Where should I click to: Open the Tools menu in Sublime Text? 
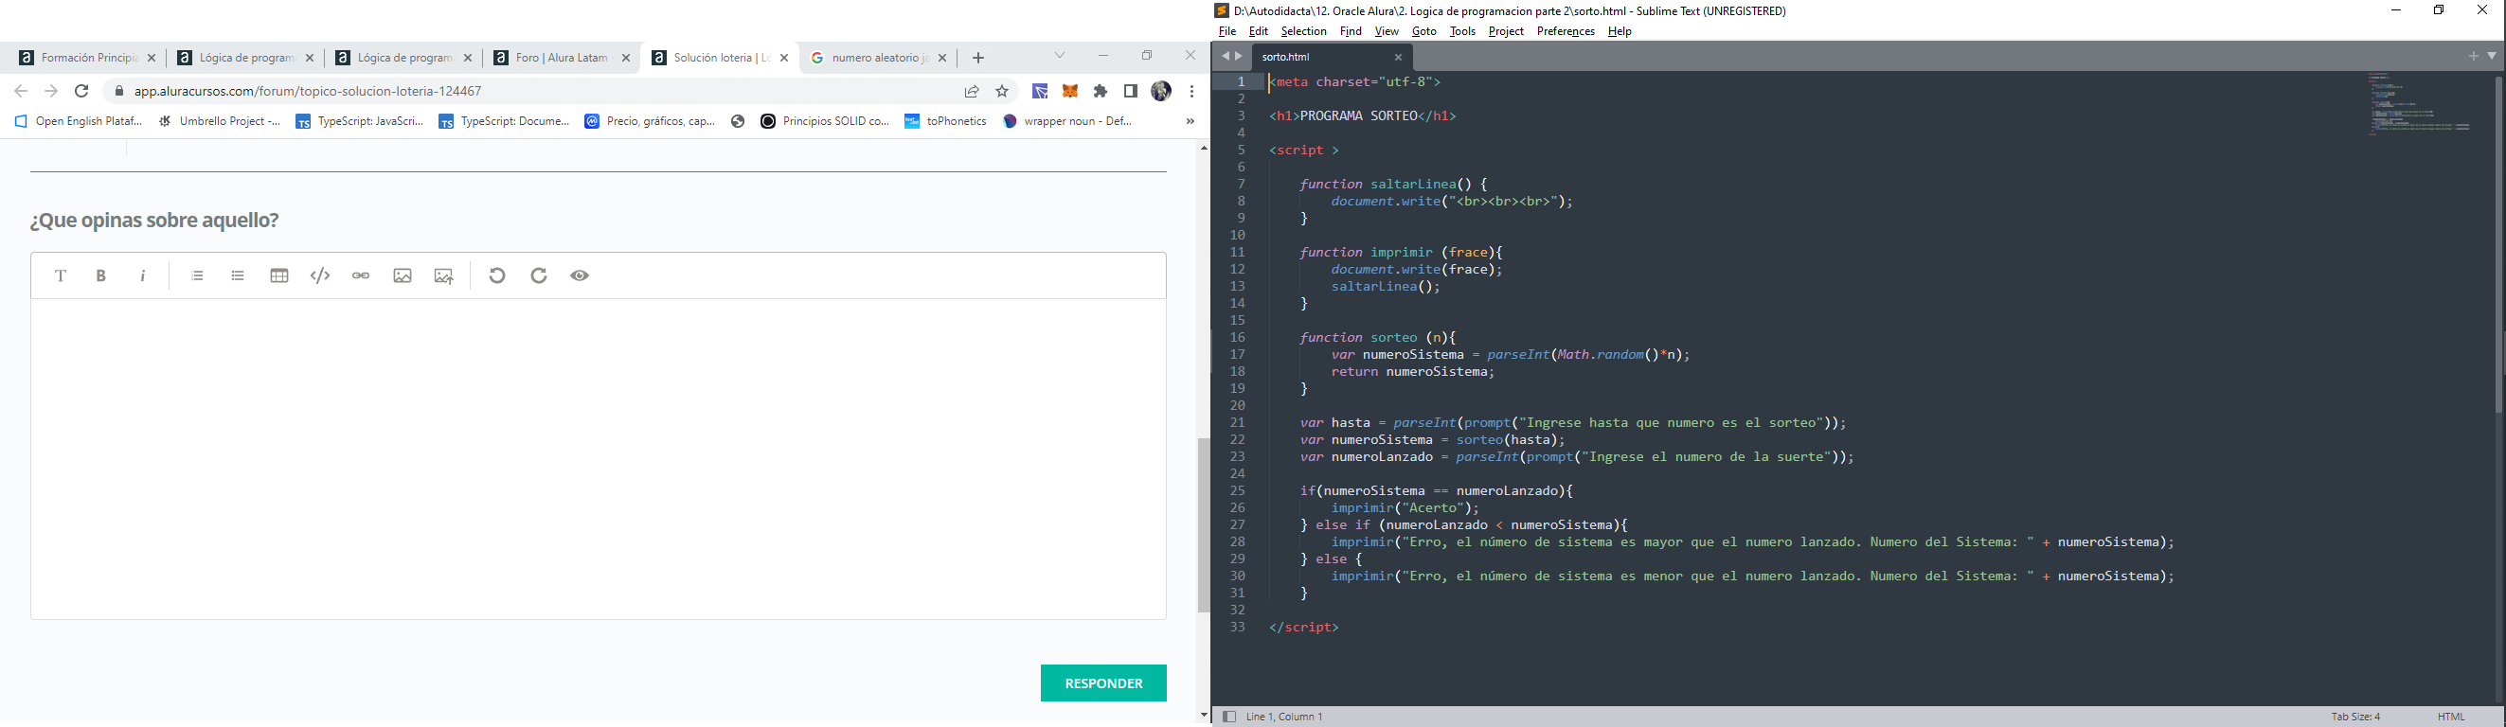[1462, 32]
